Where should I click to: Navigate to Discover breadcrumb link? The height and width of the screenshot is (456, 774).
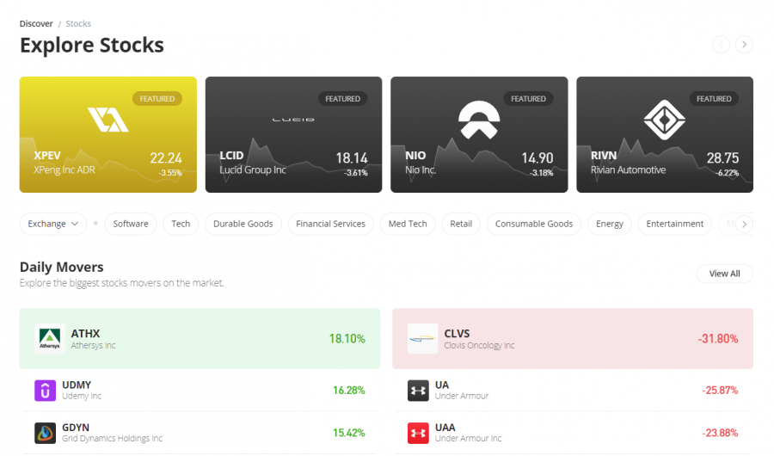36,24
